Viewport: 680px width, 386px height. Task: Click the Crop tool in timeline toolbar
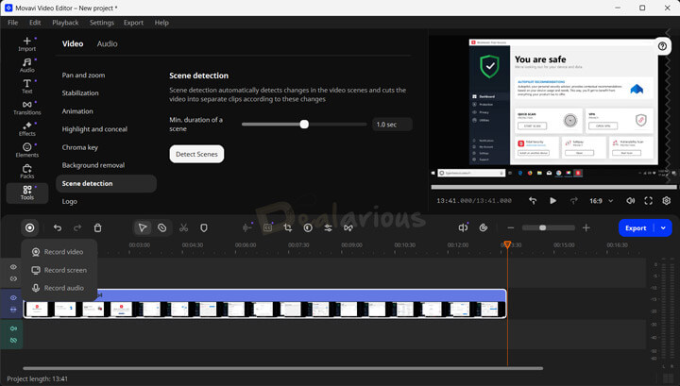pos(288,227)
